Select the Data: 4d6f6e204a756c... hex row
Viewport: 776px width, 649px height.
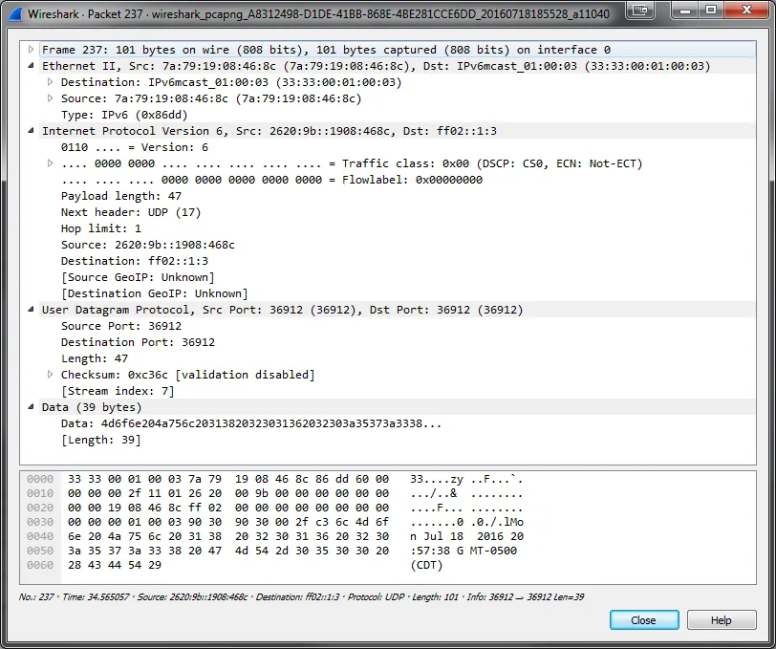(x=251, y=423)
